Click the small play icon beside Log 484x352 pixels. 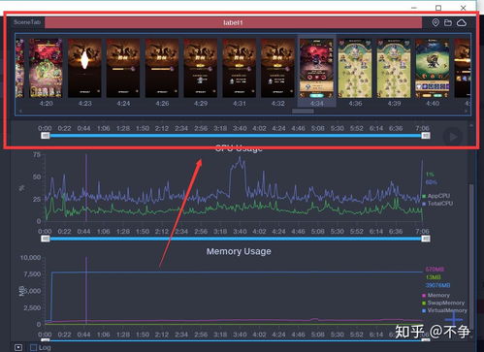click(x=18, y=347)
